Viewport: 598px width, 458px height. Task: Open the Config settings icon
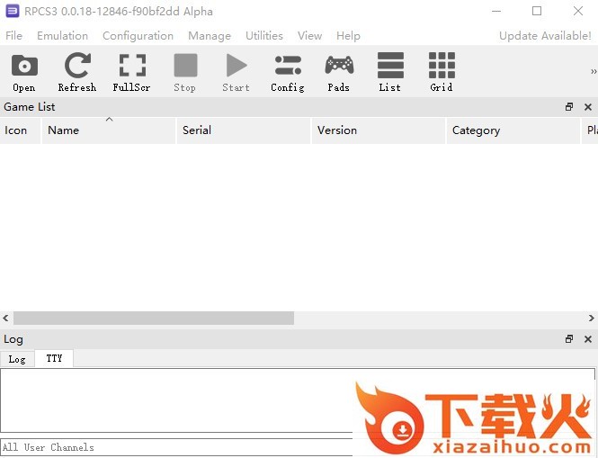pos(288,73)
